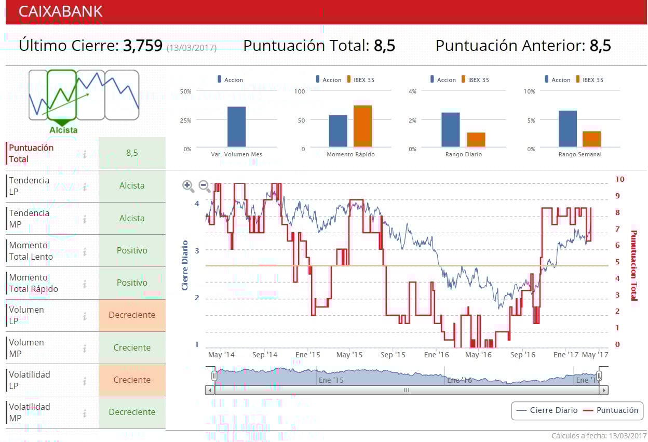Click the Creciente value for Volumen MP

point(132,348)
